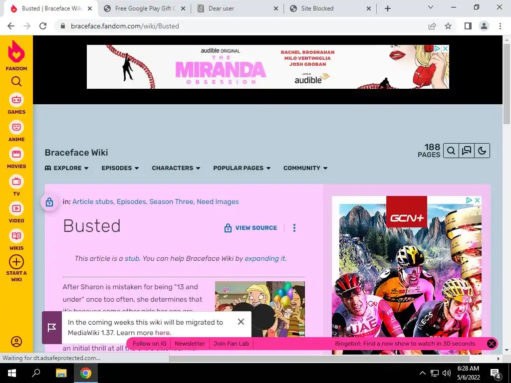The width and height of the screenshot is (511, 383).
Task: Share this page via the address bar icon
Action: pyautogui.click(x=432, y=26)
